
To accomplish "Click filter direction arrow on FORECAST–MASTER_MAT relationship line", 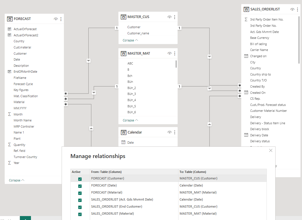I will (94, 93).
